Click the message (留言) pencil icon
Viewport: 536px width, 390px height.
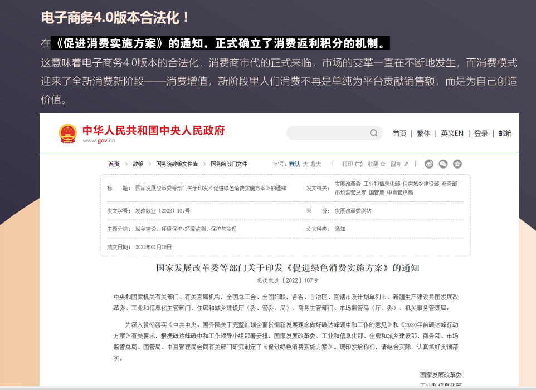coord(406,164)
